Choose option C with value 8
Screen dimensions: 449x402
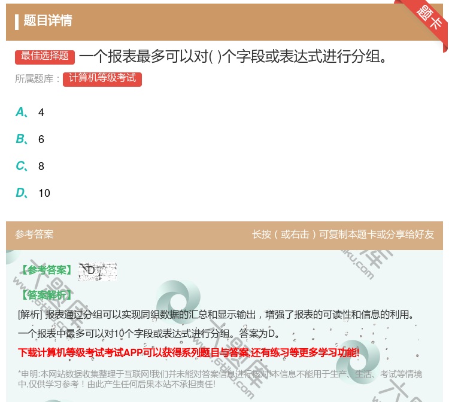[30, 166]
